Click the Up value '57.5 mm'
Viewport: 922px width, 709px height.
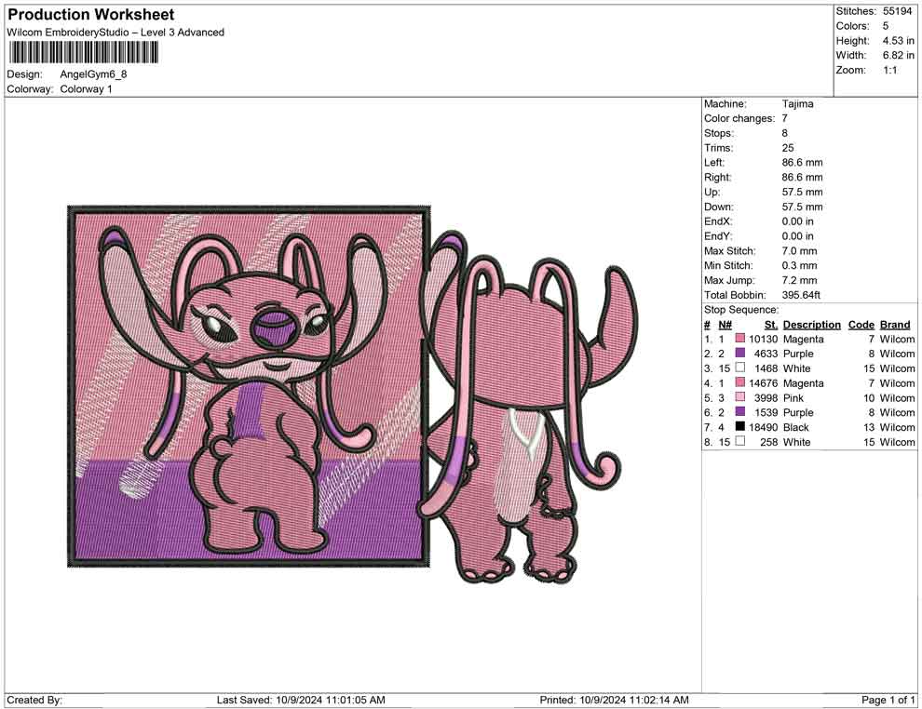(x=802, y=192)
